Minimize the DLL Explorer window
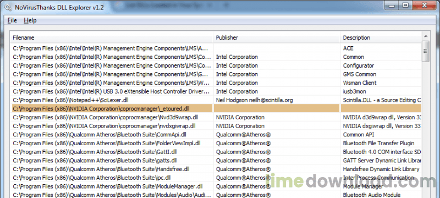The image size is (440, 198). pos(392,5)
